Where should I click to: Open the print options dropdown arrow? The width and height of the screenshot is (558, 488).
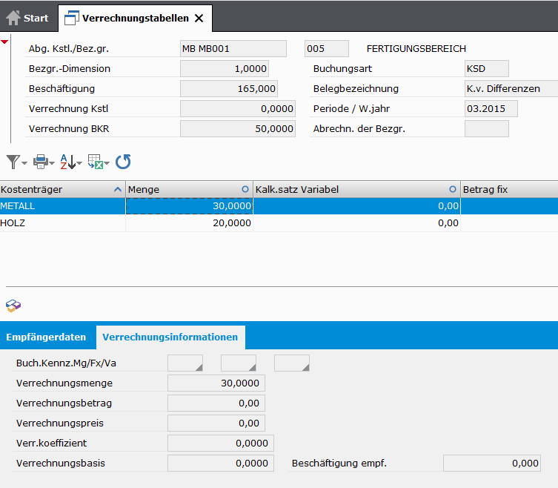tap(52, 163)
